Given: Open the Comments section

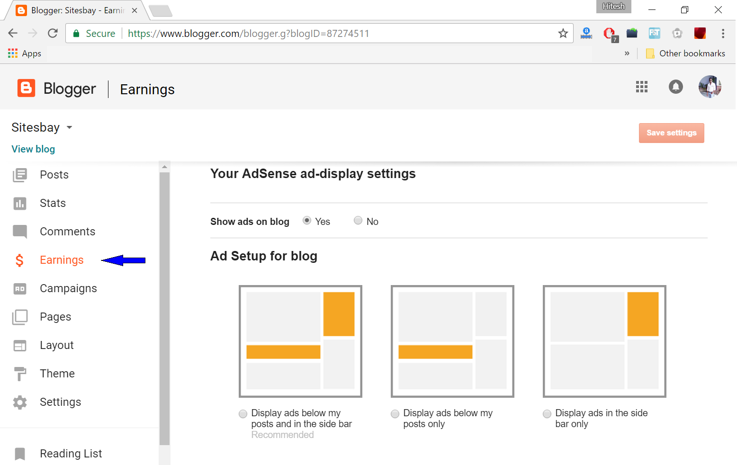Looking at the screenshot, I should [x=68, y=232].
